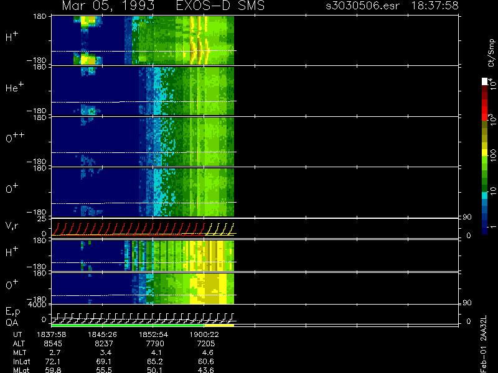Click UT value '1845:26'
The image size is (498, 373).
tap(103, 334)
